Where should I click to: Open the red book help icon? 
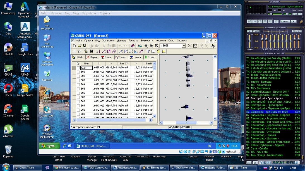(x=133, y=46)
